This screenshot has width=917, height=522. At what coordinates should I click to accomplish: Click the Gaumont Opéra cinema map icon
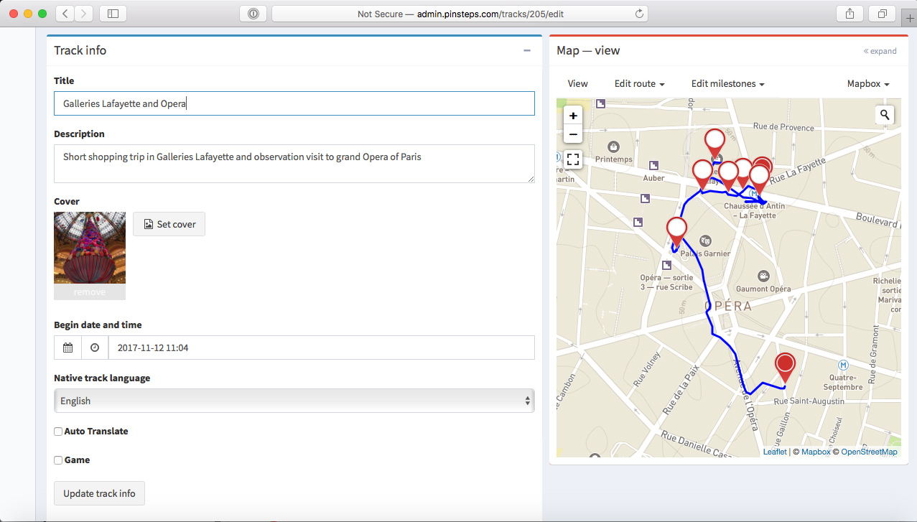[x=763, y=276]
